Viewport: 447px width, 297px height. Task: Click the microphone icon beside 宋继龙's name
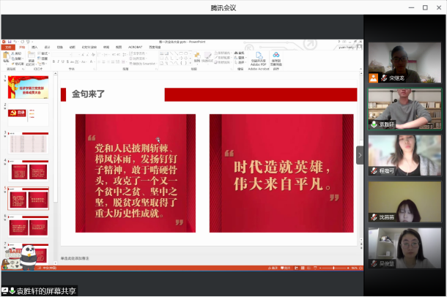click(x=374, y=77)
